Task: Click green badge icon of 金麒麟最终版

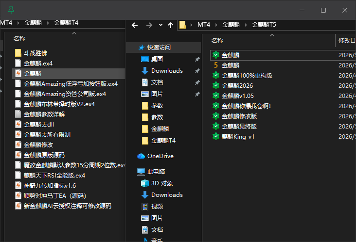Action: coord(215,126)
